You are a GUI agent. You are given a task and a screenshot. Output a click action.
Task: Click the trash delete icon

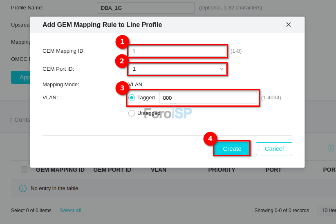[331, 148]
